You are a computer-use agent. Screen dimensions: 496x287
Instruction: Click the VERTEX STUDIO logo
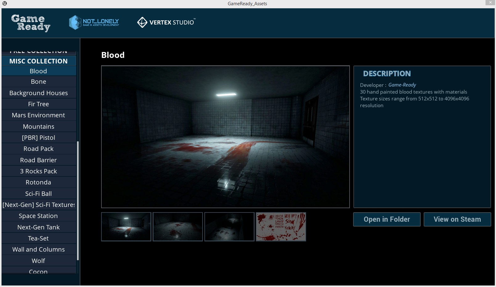pos(166,22)
